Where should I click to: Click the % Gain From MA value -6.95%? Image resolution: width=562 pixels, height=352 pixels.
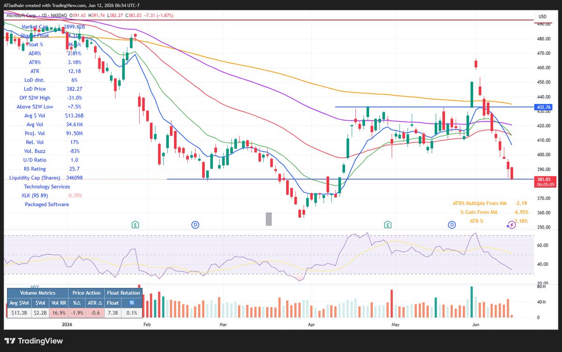click(x=520, y=212)
